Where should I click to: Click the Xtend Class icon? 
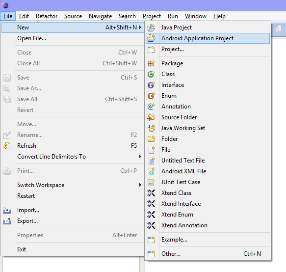coord(151,193)
